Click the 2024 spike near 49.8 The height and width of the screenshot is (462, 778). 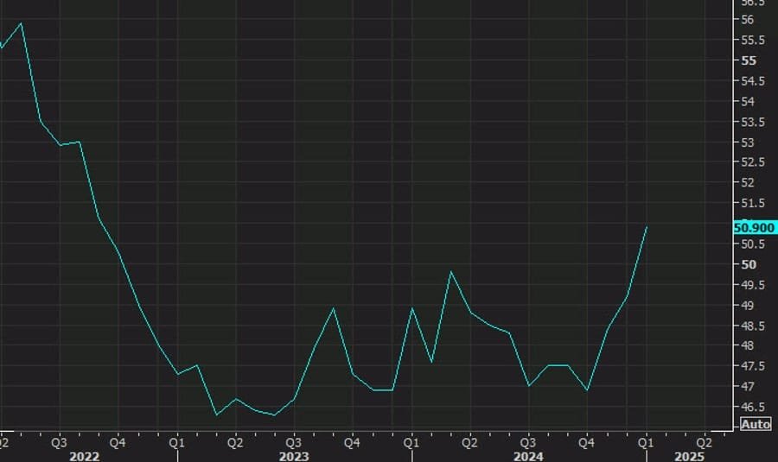click(x=450, y=272)
